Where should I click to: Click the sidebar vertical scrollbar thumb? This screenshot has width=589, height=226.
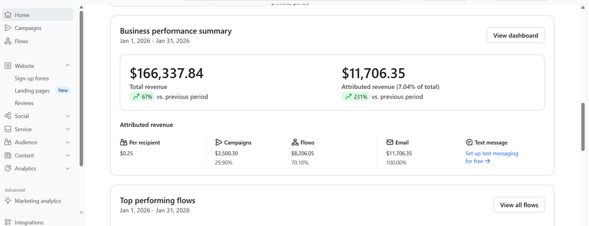click(x=82, y=88)
